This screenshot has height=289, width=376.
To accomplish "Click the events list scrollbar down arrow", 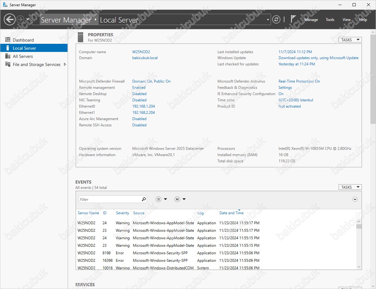I will [359, 267].
